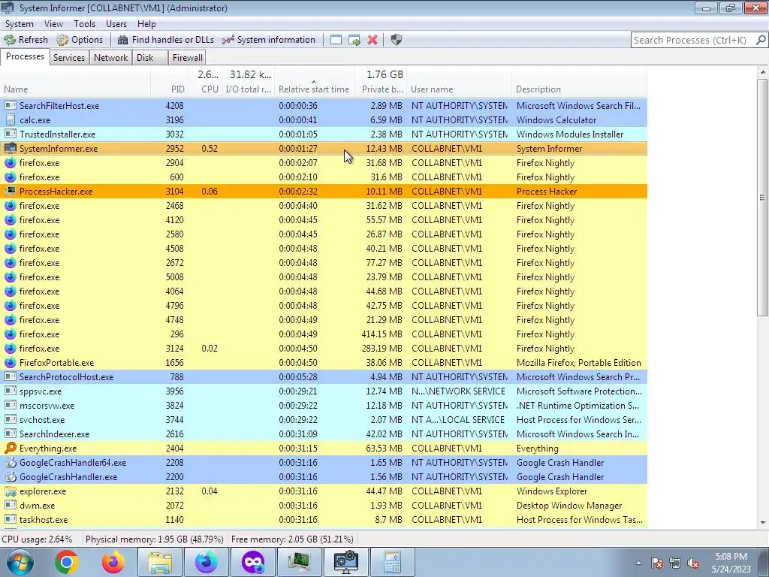The image size is (769, 577).
Task: Select the calc.exe calculator icon row
Action: coord(324,119)
